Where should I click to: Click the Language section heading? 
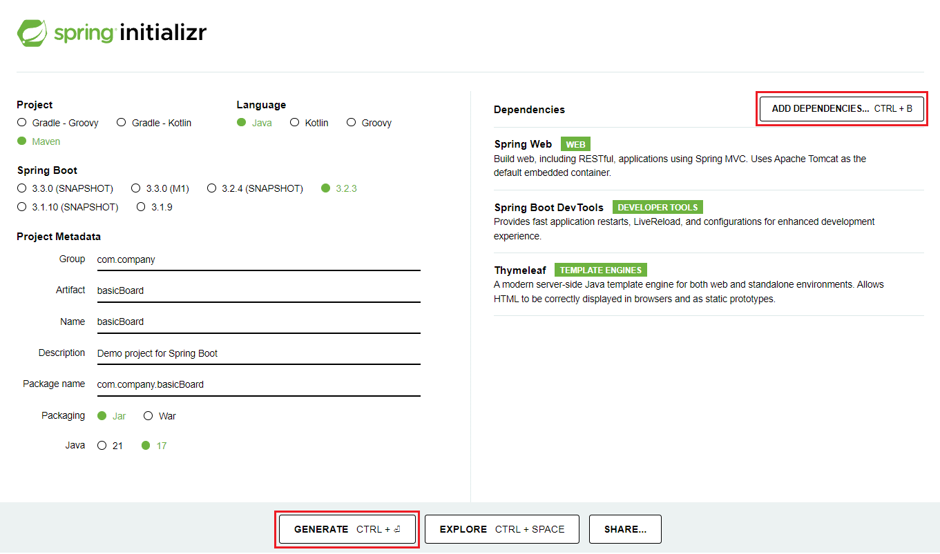pos(261,105)
